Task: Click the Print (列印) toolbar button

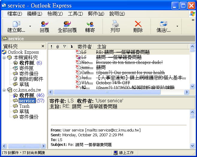Action: click(x=115, y=27)
